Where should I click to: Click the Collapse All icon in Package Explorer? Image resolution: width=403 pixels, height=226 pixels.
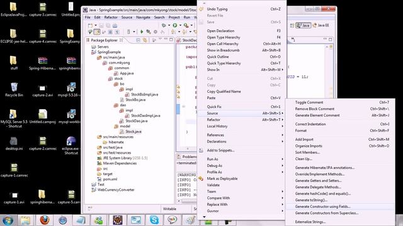pos(139,40)
